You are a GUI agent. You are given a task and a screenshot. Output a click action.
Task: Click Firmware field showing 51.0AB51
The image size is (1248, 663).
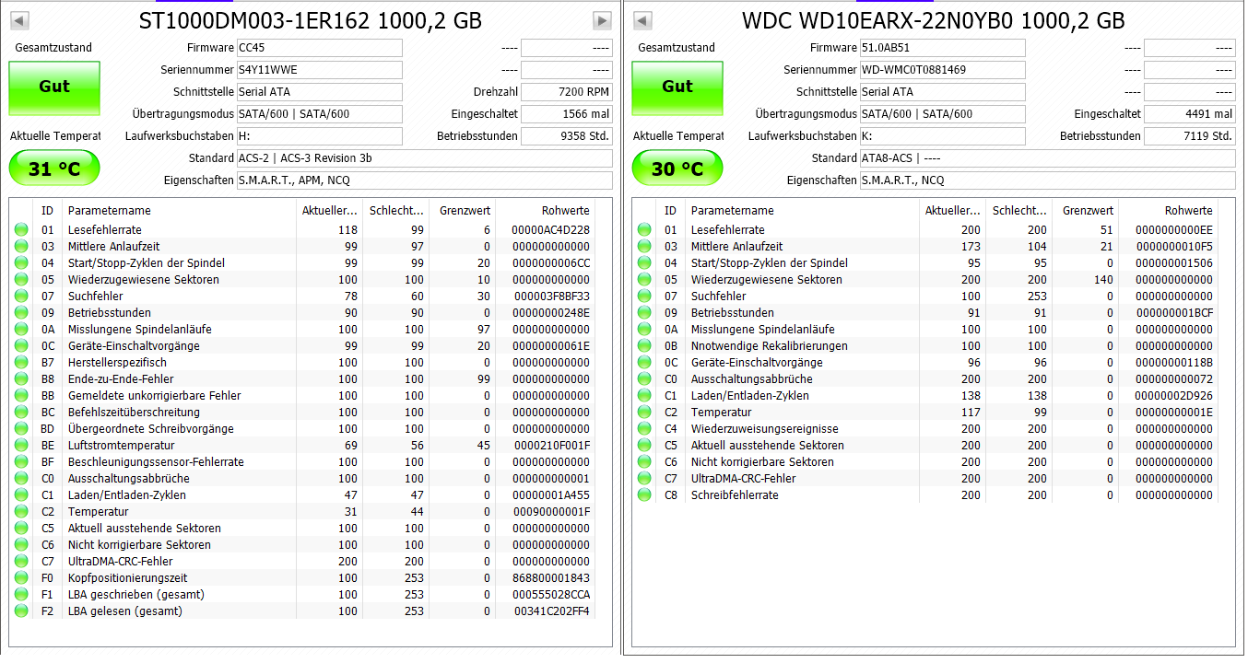coord(942,48)
